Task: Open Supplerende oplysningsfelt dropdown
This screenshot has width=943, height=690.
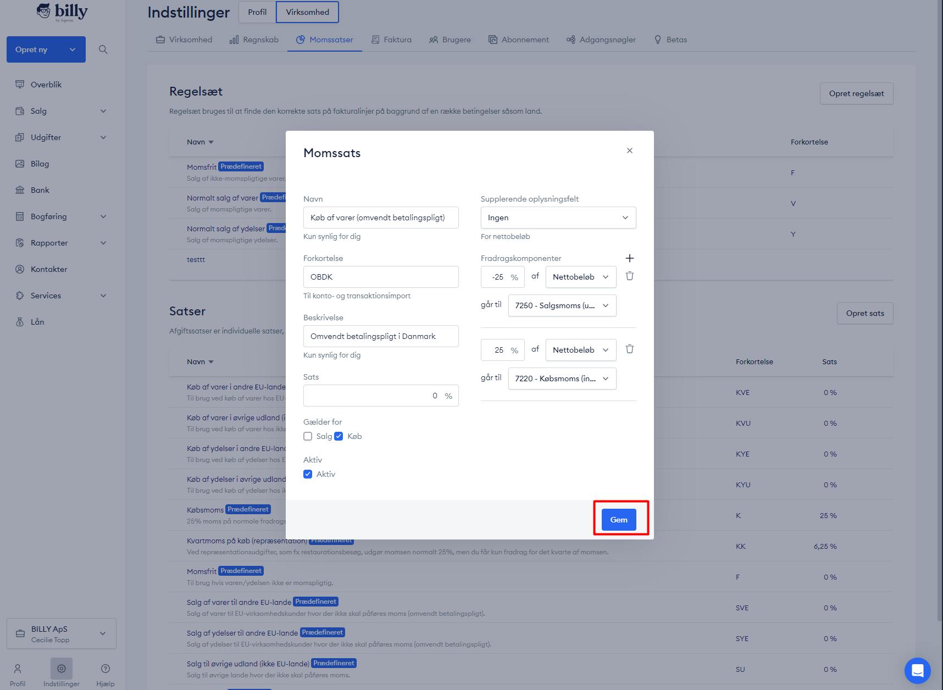Action: (x=558, y=218)
